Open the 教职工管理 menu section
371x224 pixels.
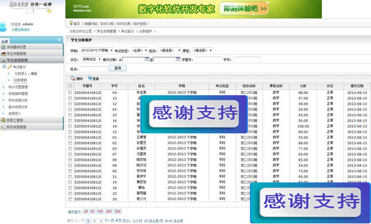(x=32, y=120)
